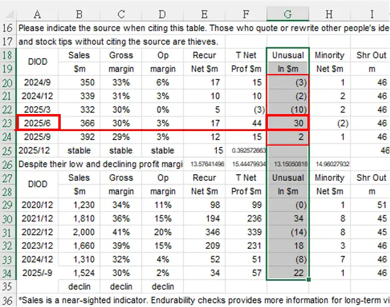Select Unusual value 30 in row 23
The image size is (390, 307).
[288, 123]
